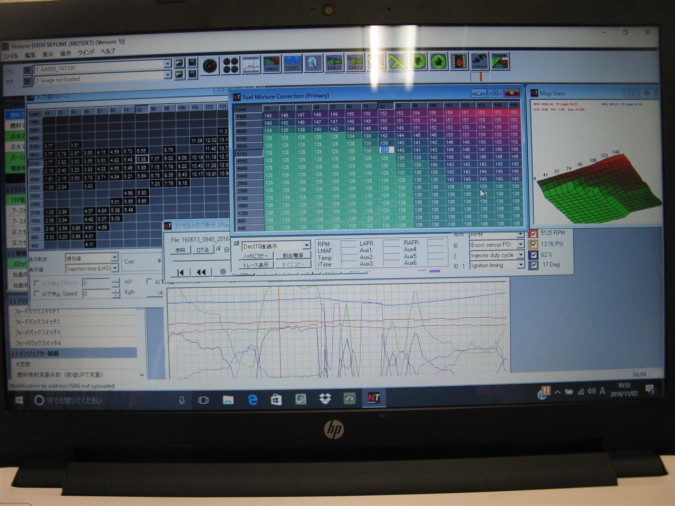
Task: Open the ファイル menu
Action: [11, 55]
